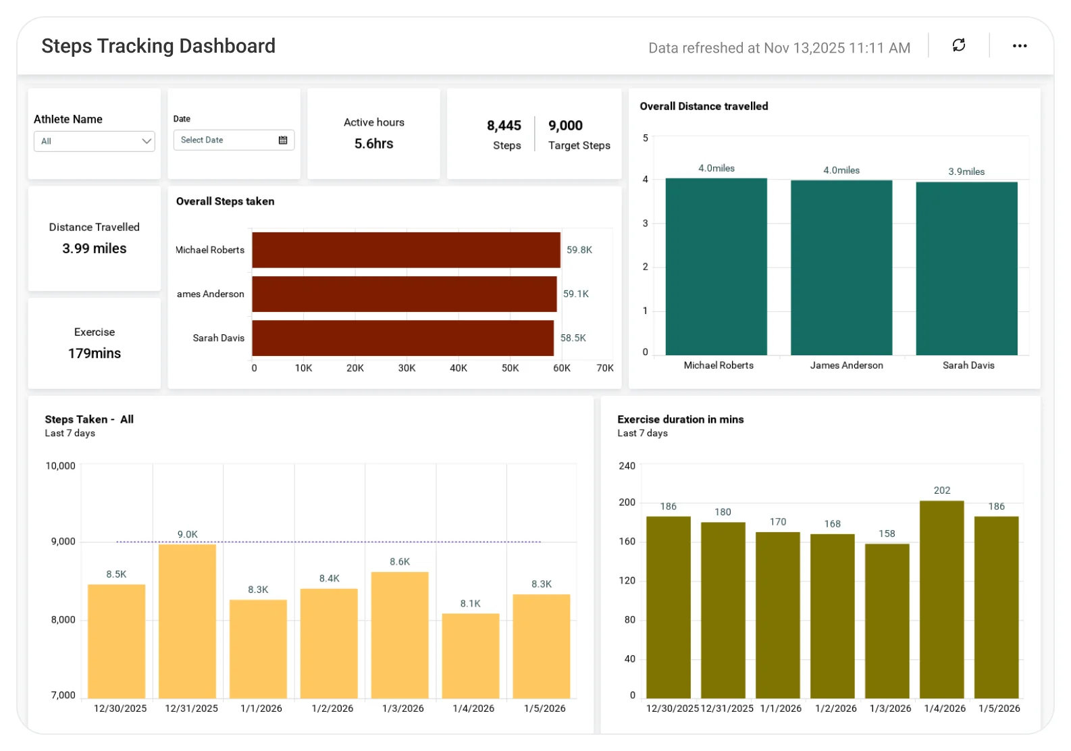
Task: Click the 180 Exercise duration bar for 12/31/2025
Action: [723, 611]
